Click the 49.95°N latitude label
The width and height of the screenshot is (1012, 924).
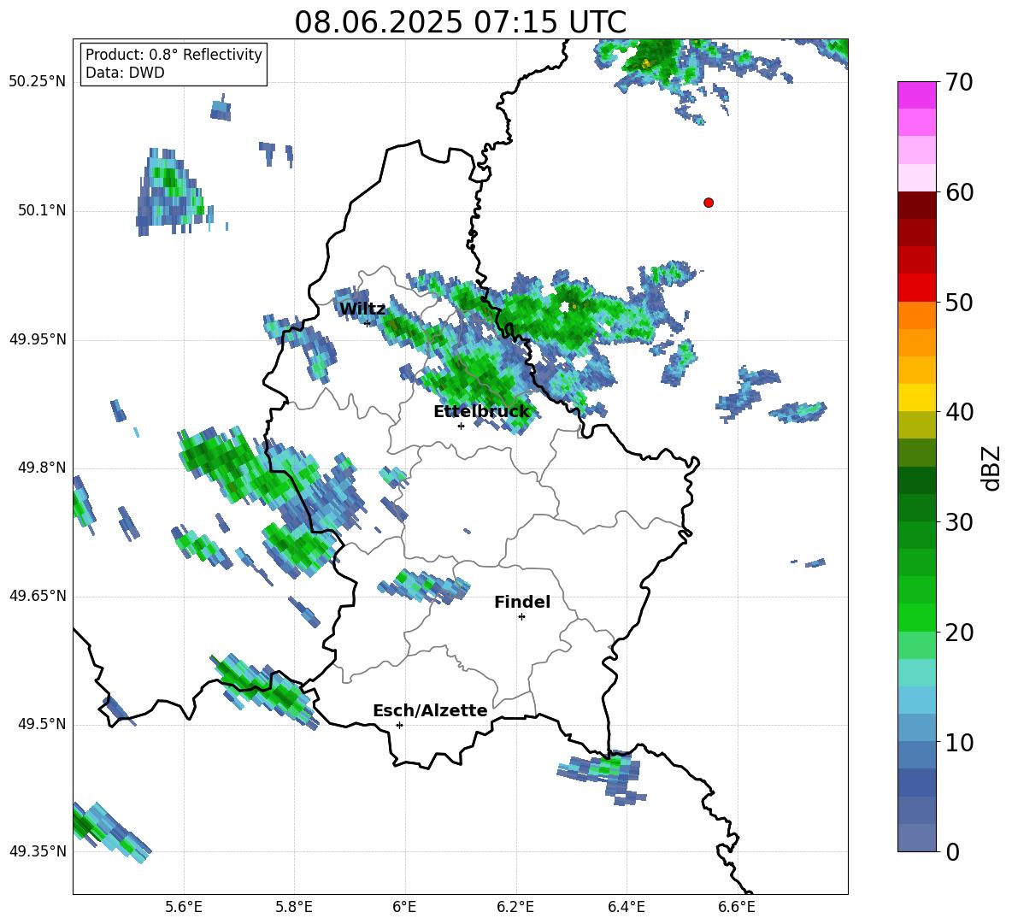38,339
